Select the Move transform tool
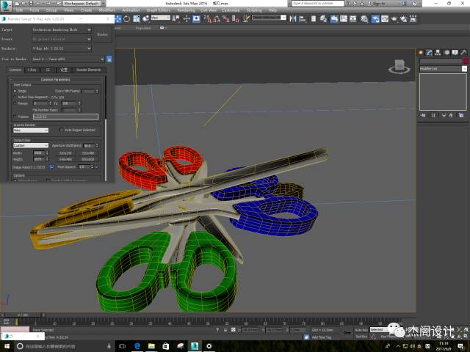Screen dimensions: 470x352 tap(118, 19)
